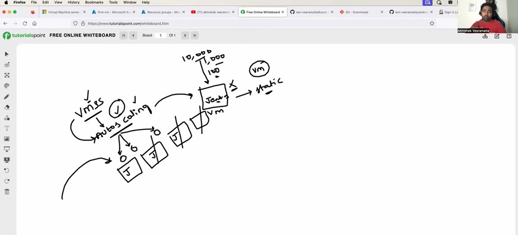
Task: Switch to iam-veeramalla/Jenkins GitHub tab
Action: (411, 12)
